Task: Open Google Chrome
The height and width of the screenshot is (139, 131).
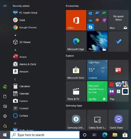Action: tap(25, 27)
